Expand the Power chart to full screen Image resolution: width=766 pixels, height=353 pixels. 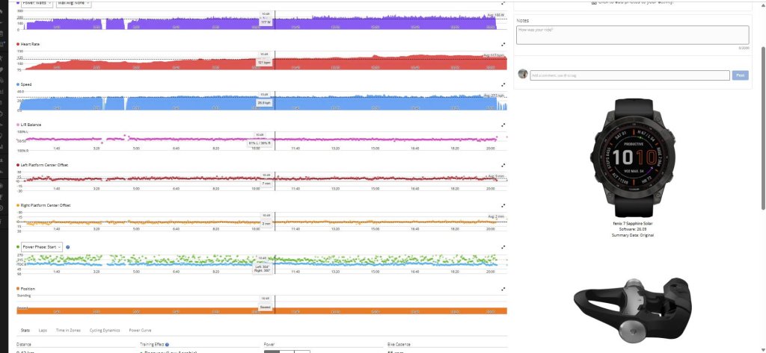pos(503,4)
